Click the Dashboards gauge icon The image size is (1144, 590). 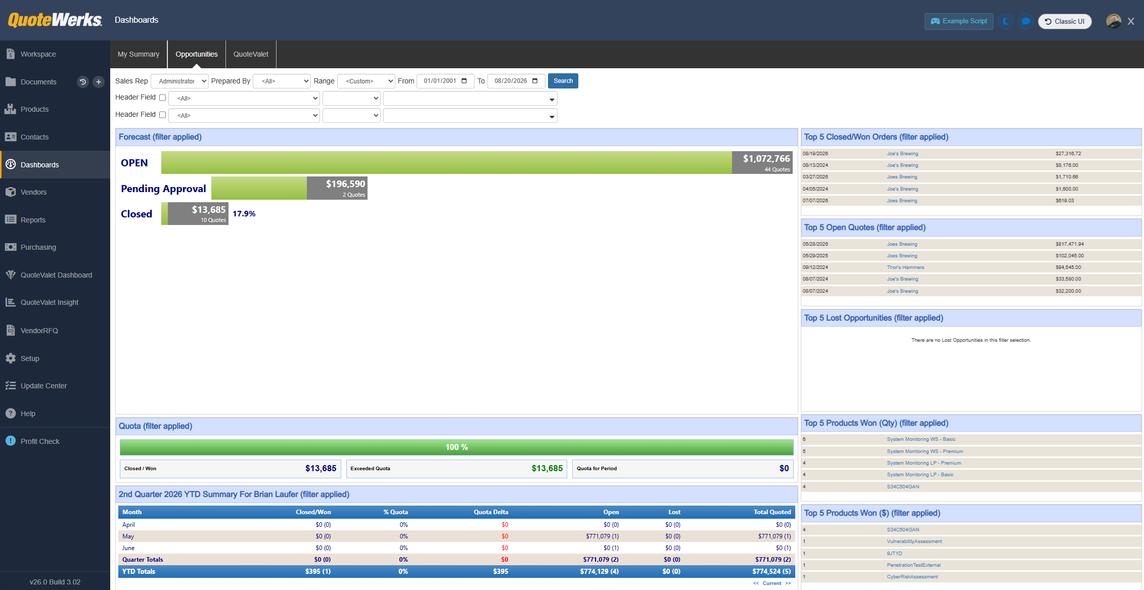[x=11, y=164]
